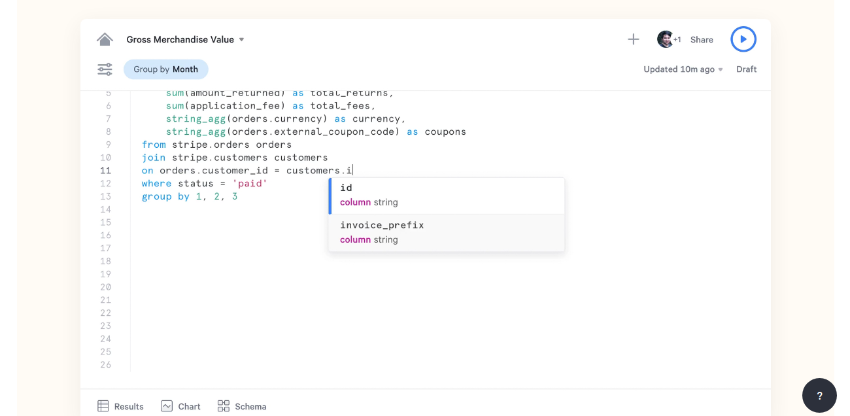Screen dimensions: 850x416
Task: Click editor line 13 group by clause
Action: [x=190, y=196]
